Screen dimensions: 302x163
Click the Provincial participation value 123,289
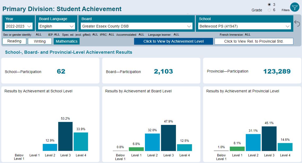pos(277,71)
